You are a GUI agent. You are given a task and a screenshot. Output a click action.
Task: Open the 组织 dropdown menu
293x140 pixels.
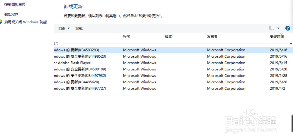coord(64,28)
